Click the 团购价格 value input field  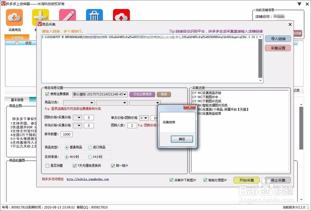point(89,118)
